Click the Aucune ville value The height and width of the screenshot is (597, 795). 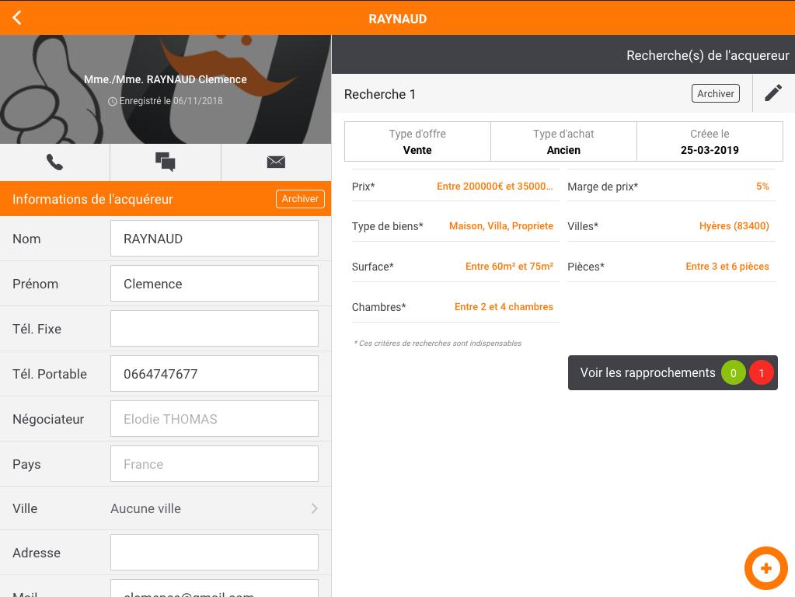click(x=145, y=508)
